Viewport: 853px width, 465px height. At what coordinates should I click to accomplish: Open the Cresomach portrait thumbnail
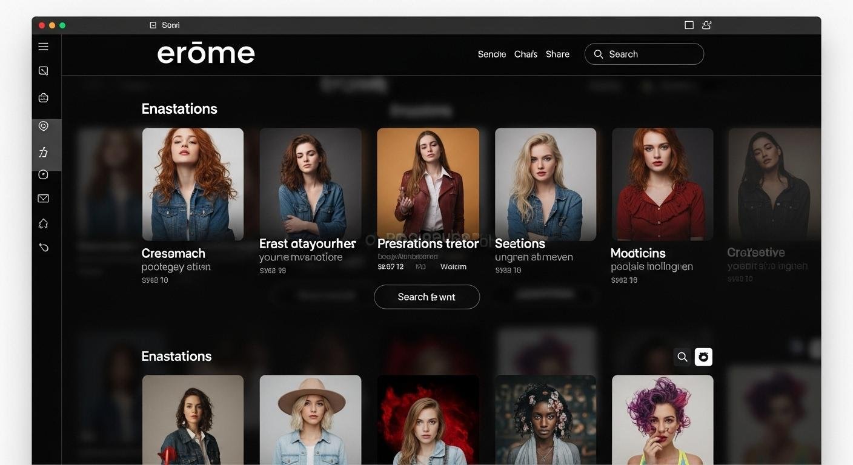pyautogui.click(x=193, y=184)
